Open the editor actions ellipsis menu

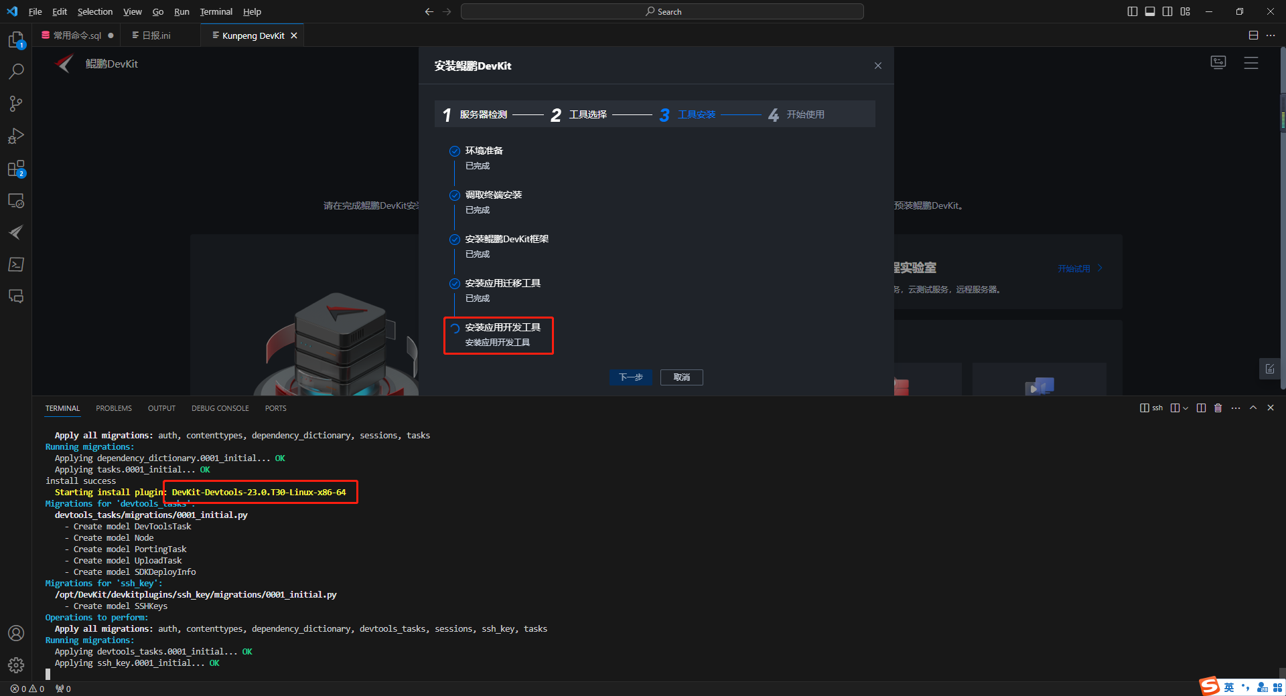1271,35
